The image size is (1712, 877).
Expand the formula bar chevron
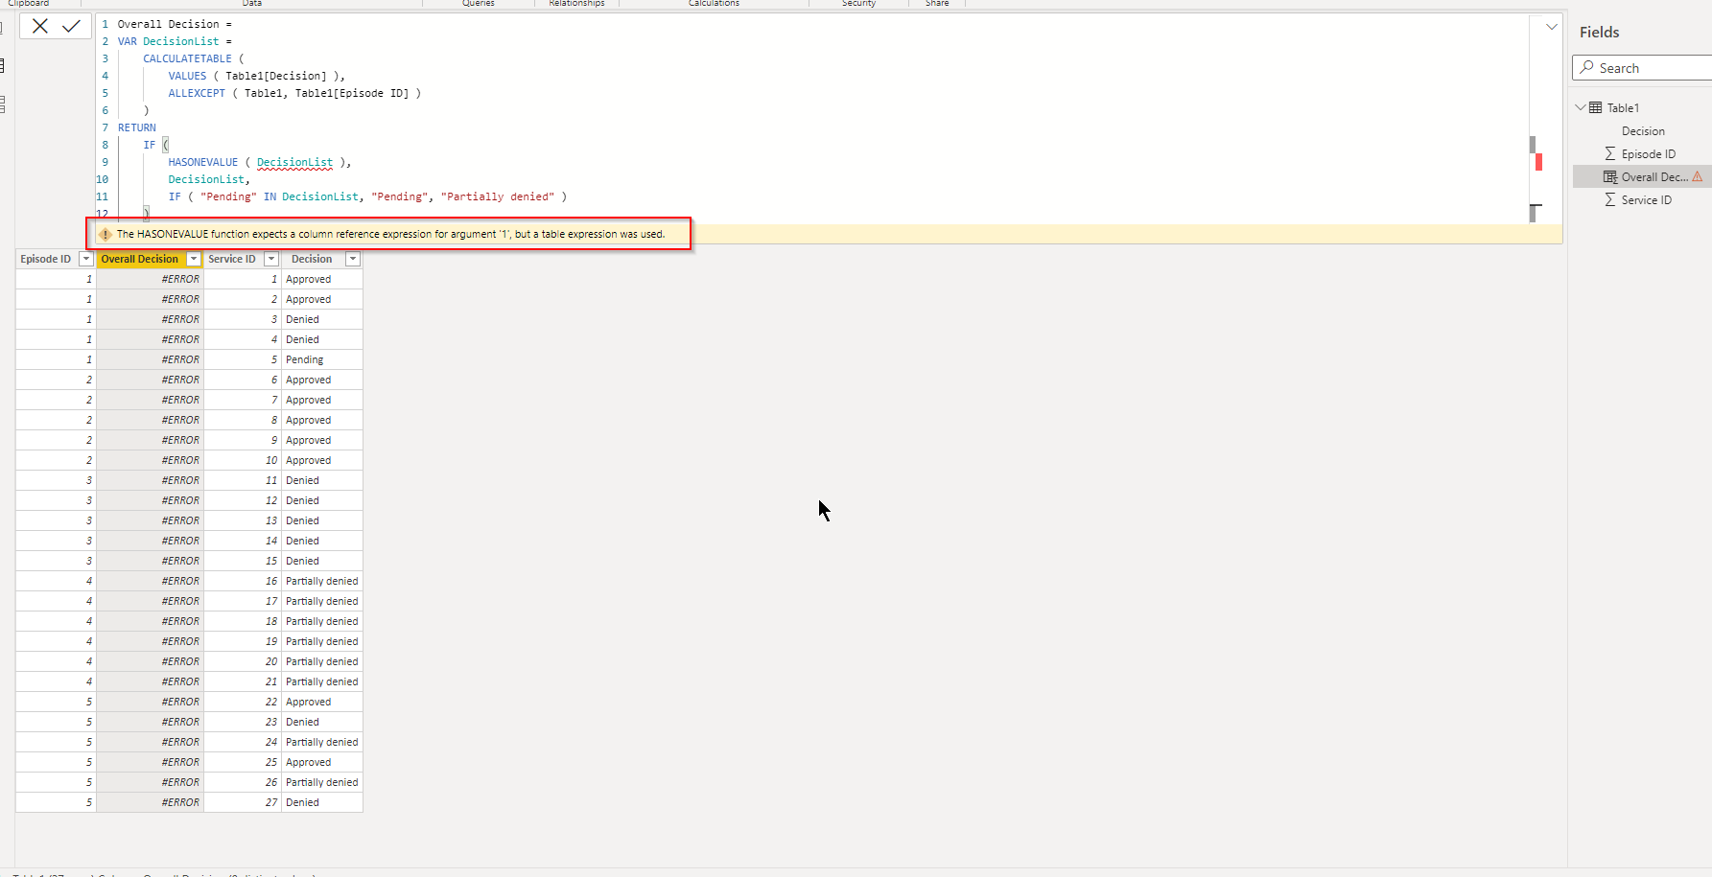[1551, 27]
